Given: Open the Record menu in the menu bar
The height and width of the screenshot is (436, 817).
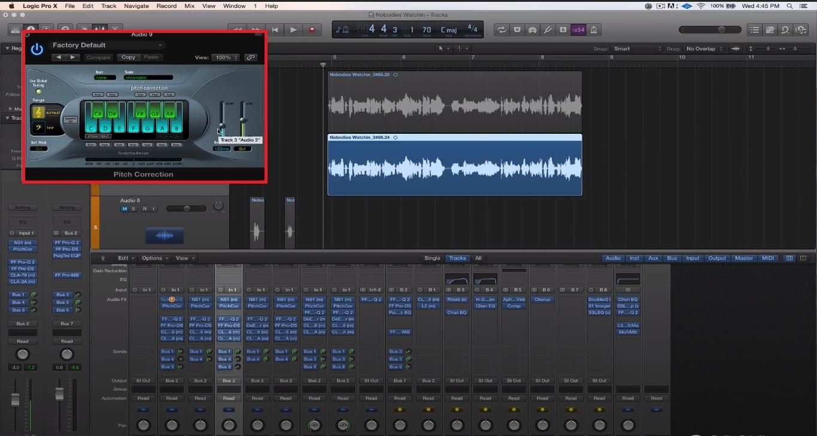Looking at the screenshot, I should click(166, 6).
